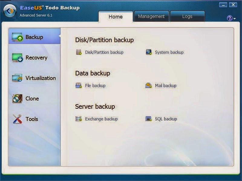The height and width of the screenshot is (181, 242).
Task: Open the Management tab
Action: pyautogui.click(x=152, y=16)
